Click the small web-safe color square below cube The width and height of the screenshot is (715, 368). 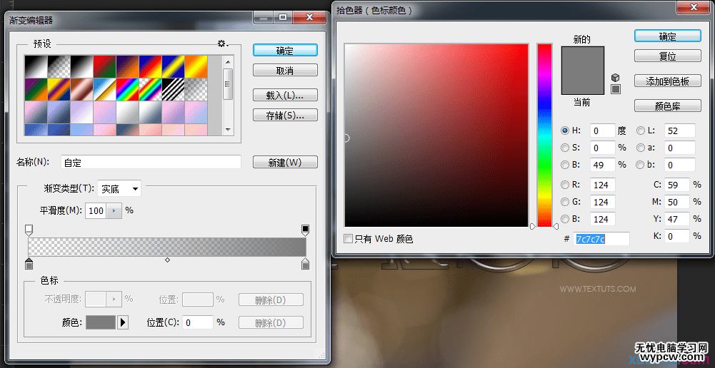click(x=616, y=89)
